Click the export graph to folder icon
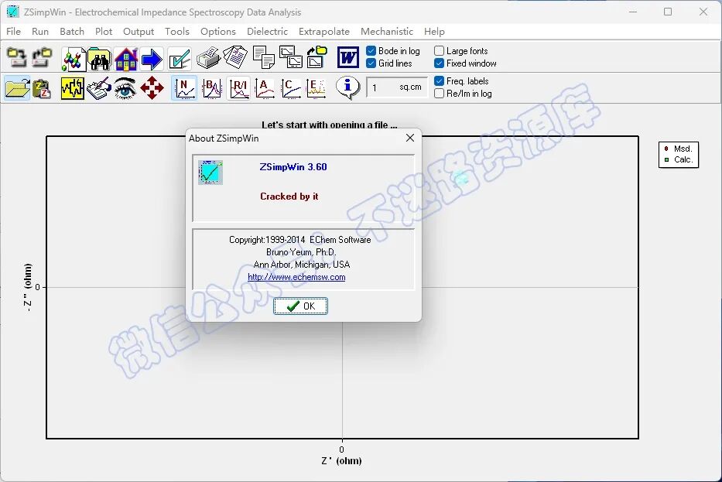Screen dimensions: 722x482 pos(317,58)
